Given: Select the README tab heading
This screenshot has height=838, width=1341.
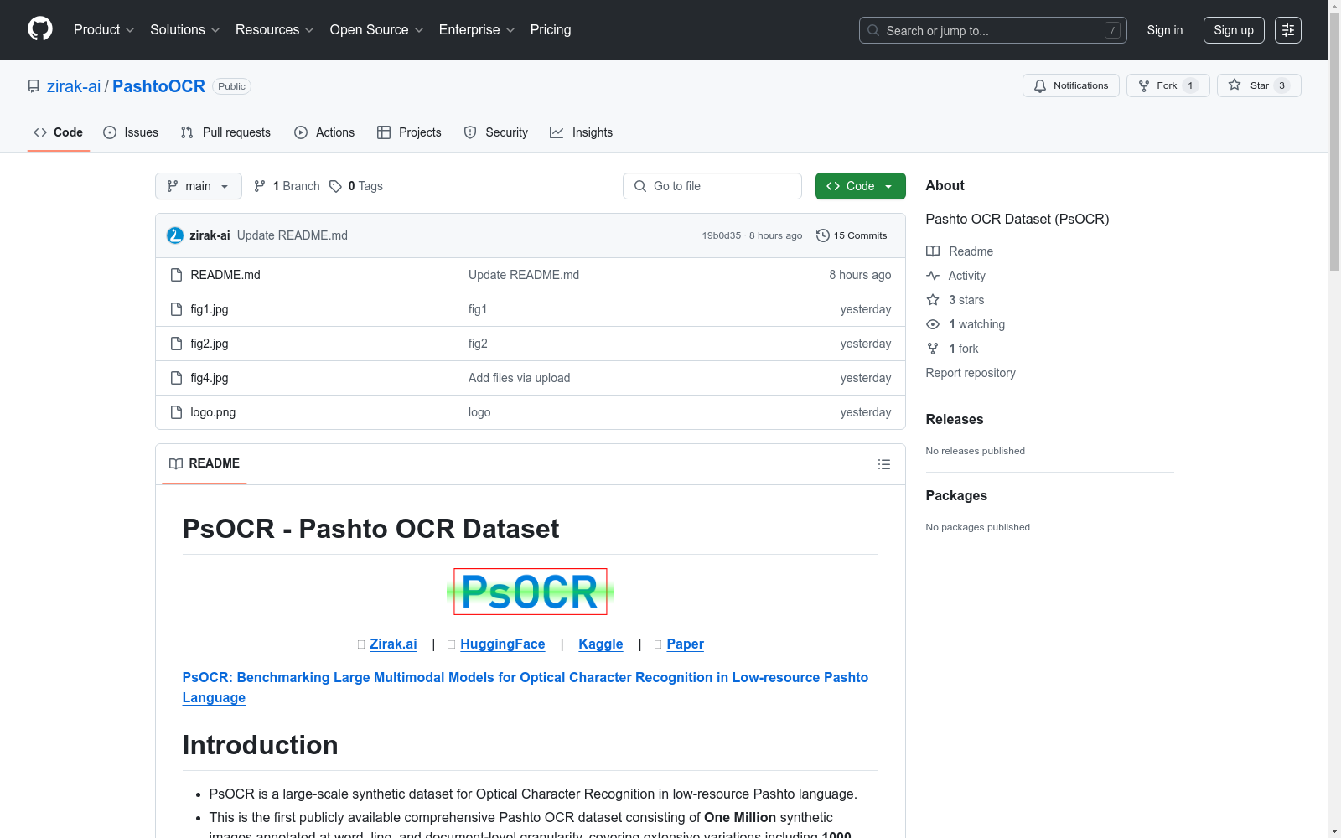Looking at the screenshot, I should [x=205, y=463].
